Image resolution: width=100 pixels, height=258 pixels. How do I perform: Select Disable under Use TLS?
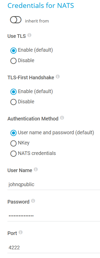point(14,61)
